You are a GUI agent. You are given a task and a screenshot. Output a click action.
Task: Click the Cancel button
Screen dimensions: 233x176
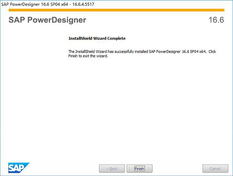coord(215,169)
